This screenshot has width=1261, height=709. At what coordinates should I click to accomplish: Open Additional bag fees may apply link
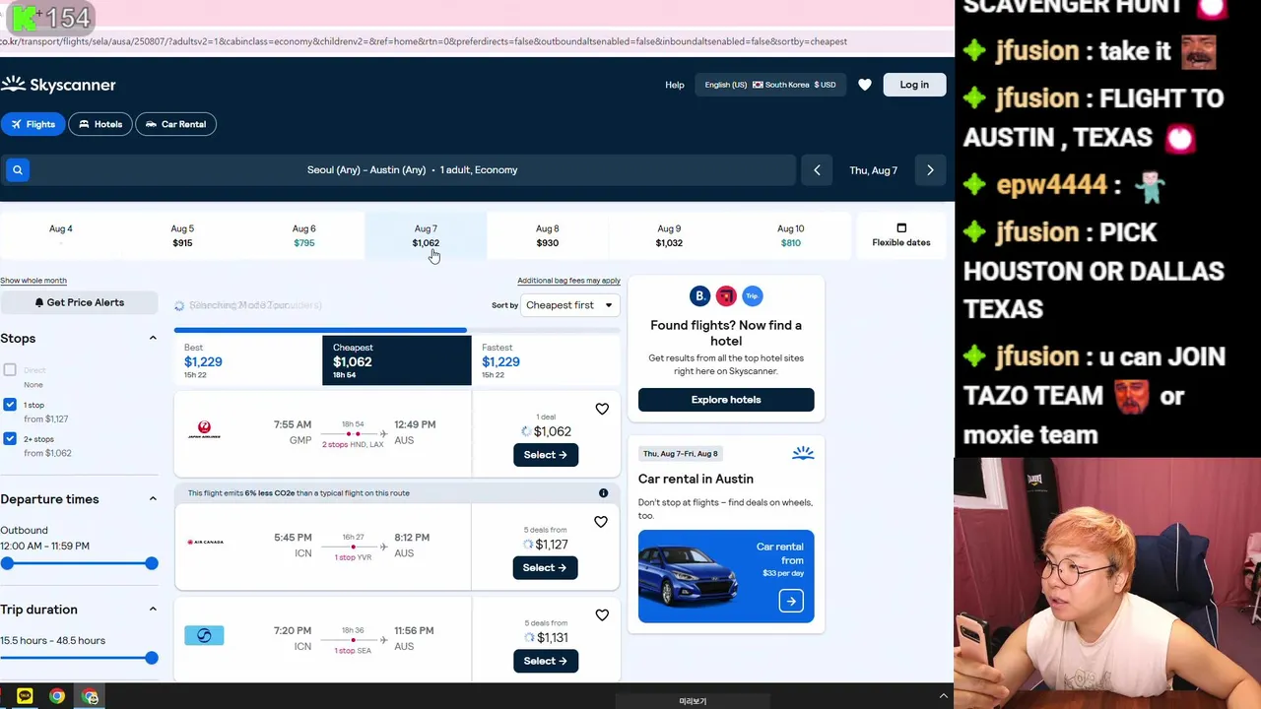point(568,281)
